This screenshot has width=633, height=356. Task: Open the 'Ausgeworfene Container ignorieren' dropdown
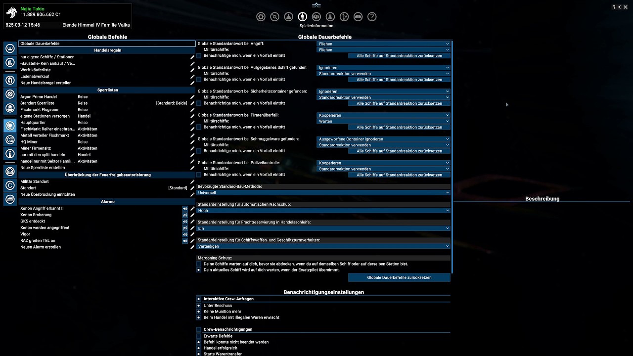383,139
